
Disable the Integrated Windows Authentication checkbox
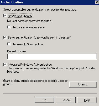[5, 65]
